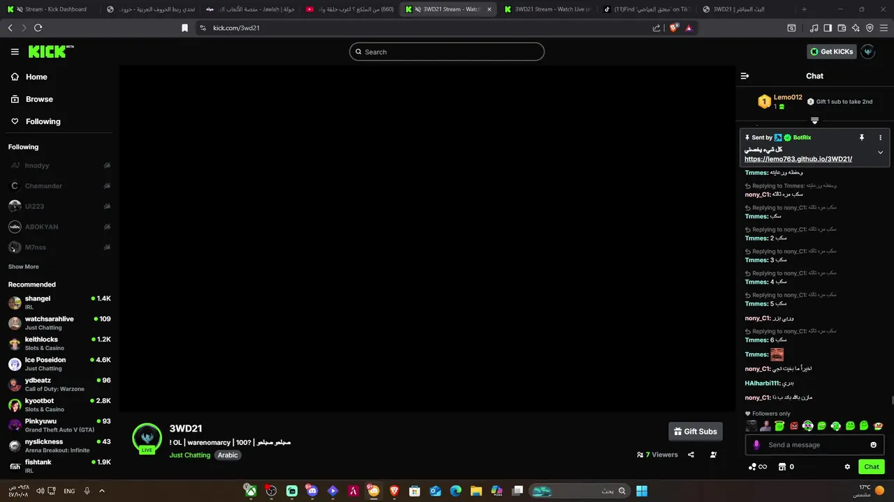Insert the first dark face emote
This screenshot has width=894, height=502.
point(752,426)
